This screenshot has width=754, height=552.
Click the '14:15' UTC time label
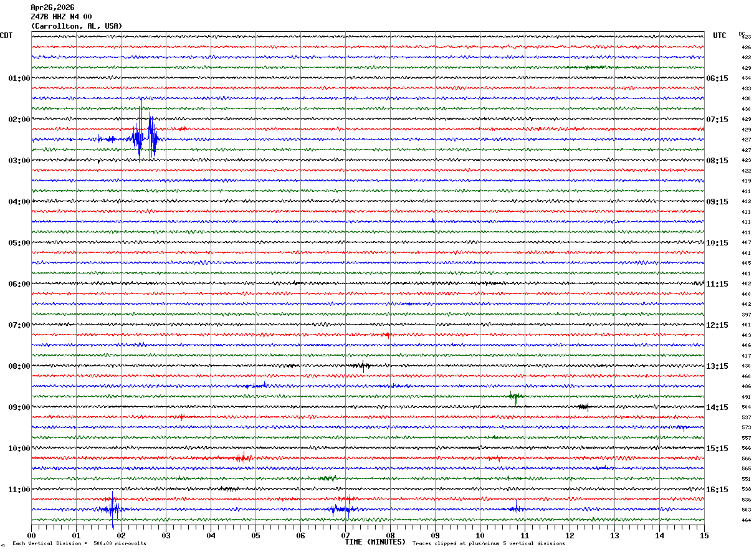(717, 407)
